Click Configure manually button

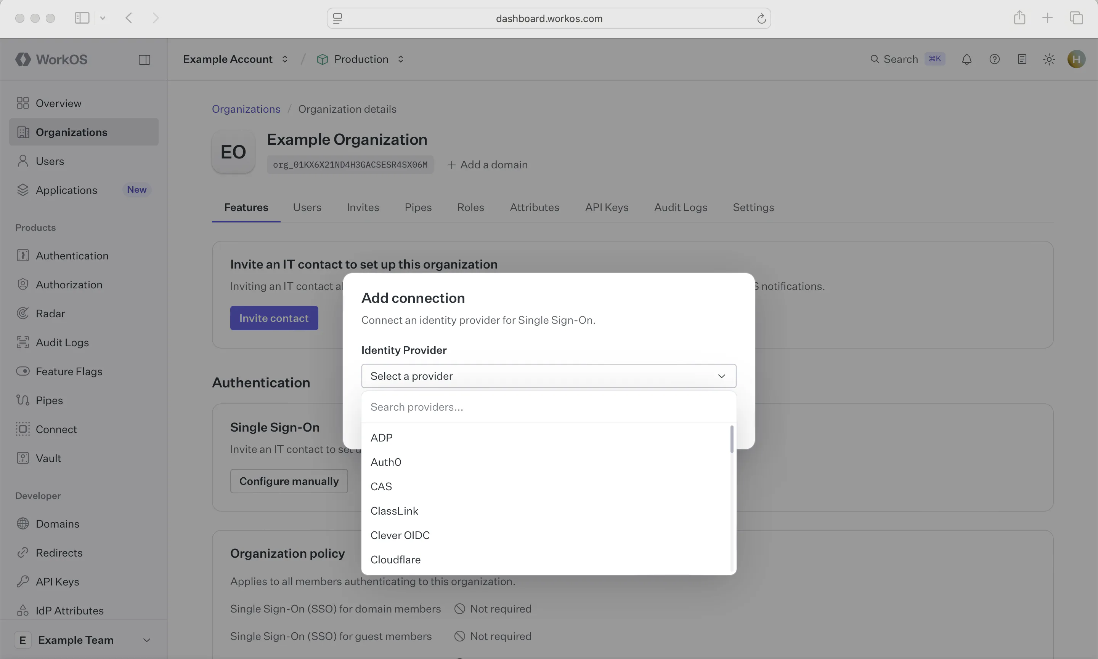tap(289, 481)
